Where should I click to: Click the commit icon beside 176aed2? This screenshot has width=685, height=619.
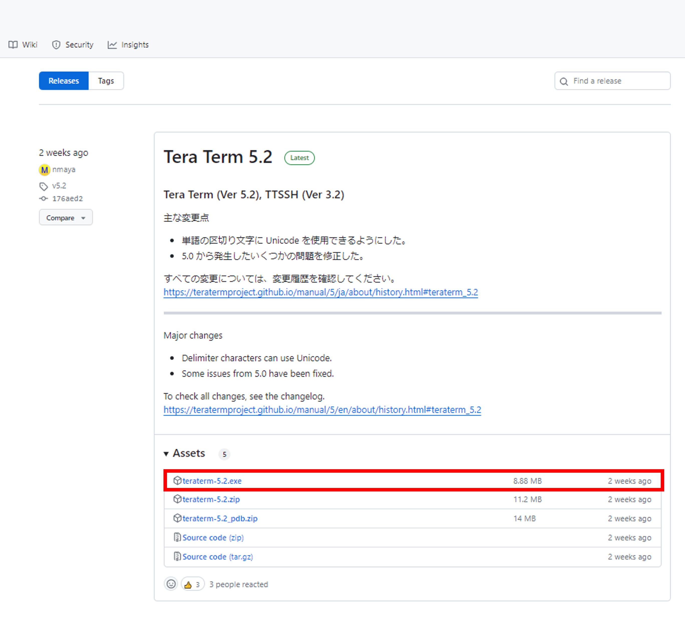pyautogui.click(x=44, y=199)
